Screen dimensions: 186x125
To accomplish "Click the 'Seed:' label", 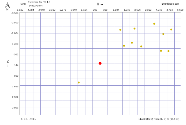I will [x=23, y=4].
